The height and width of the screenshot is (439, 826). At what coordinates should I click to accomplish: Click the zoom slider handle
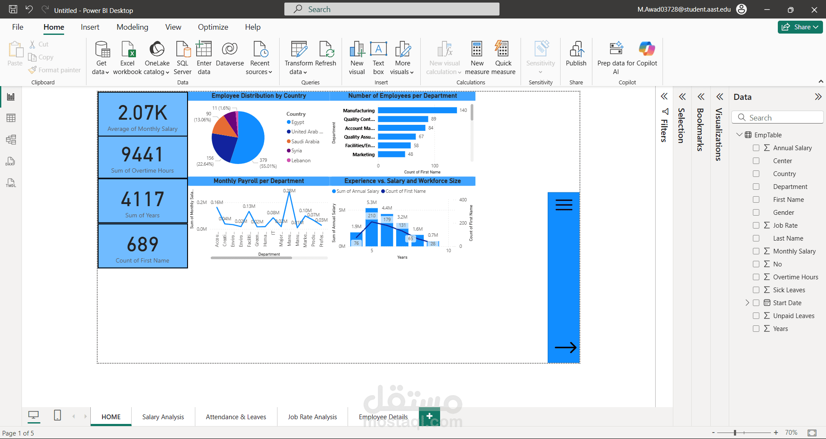(735, 433)
